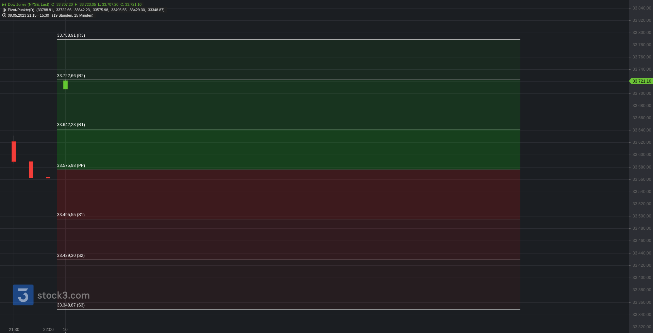Image resolution: width=653 pixels, height=333 pixels.
Task: Click the 33.800,00 price axis tick
Action: coord(642,33)
